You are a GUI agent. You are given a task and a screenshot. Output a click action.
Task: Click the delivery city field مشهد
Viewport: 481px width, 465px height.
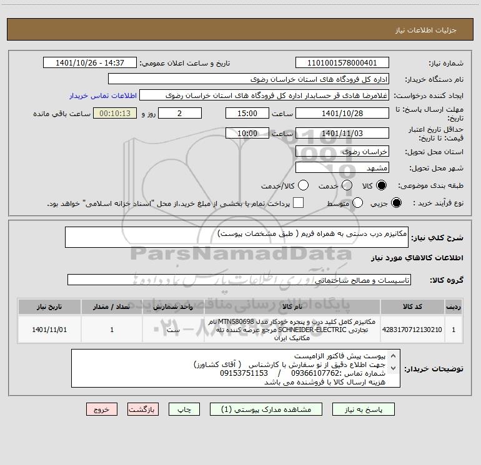click(342, 168)
